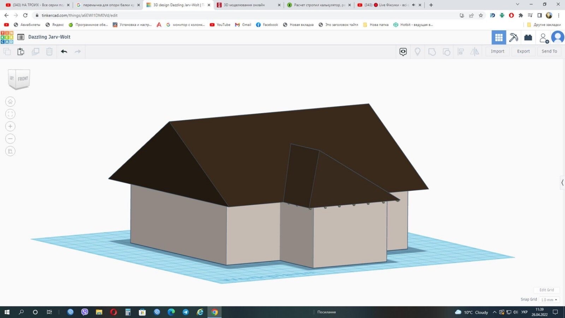Click the Edit Grid button
The height and width of the screenshot is (318, 565).
547,290
